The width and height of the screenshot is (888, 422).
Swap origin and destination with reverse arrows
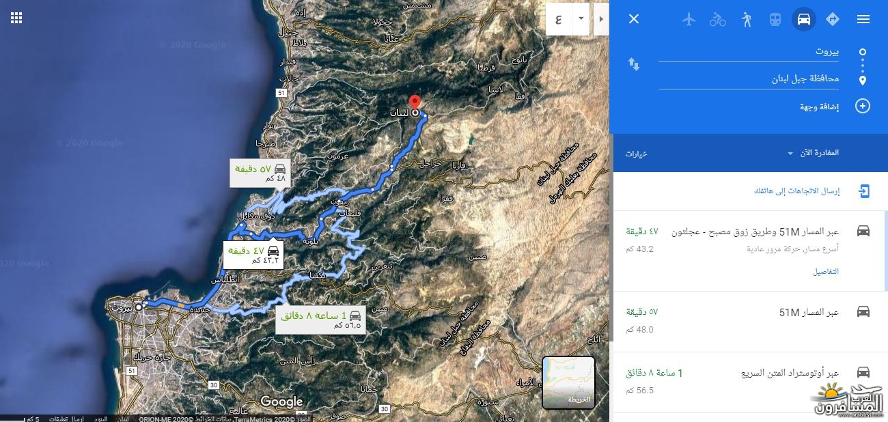click(x=634, y=64)
